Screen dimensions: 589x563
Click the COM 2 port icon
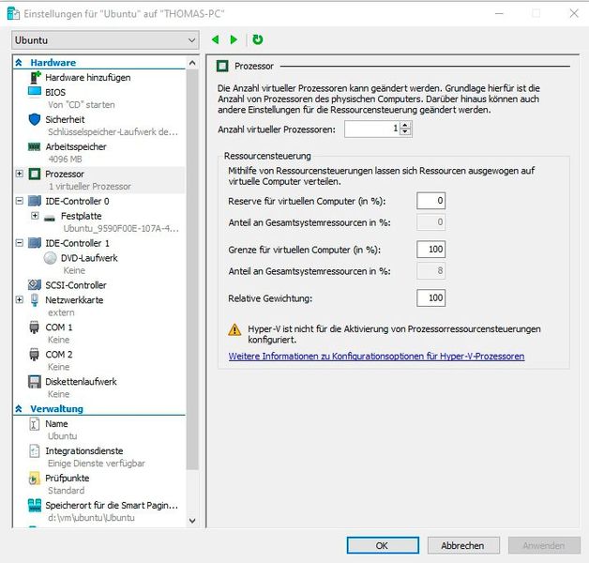[x=34, y=355]
